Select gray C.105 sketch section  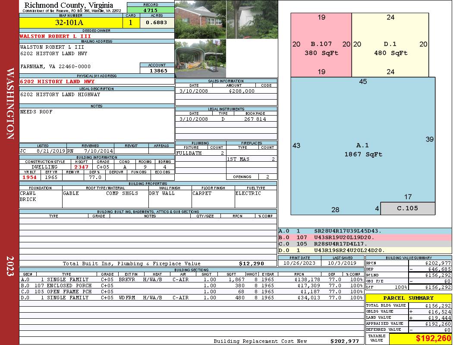coord(408,208)
